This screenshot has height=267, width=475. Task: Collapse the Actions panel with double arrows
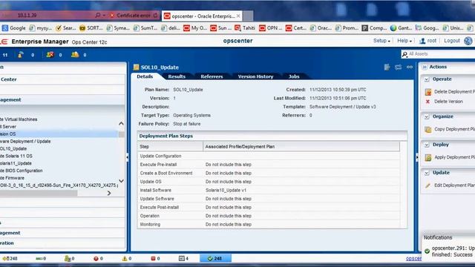425,67
